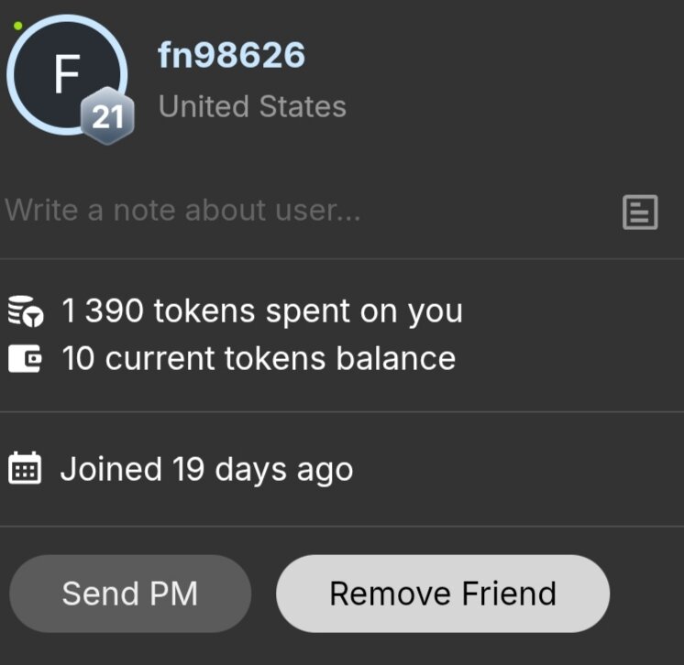The image size is (684, 665).
Task: Open username fn98626 profile link
Action: tap(231, 55)
